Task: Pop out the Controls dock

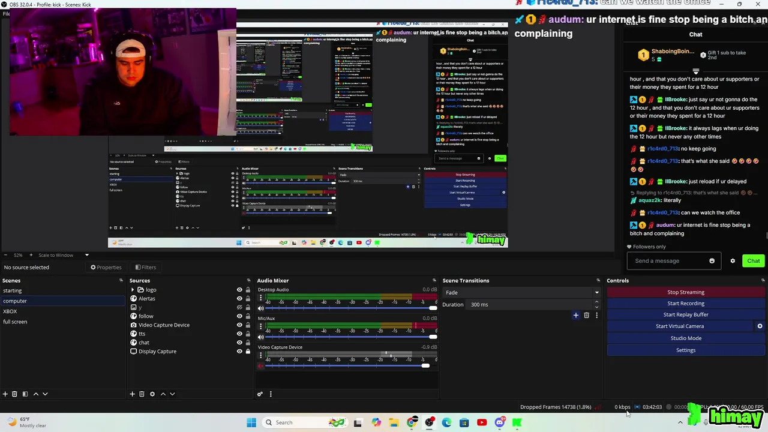Action: (x=763, y=280)
